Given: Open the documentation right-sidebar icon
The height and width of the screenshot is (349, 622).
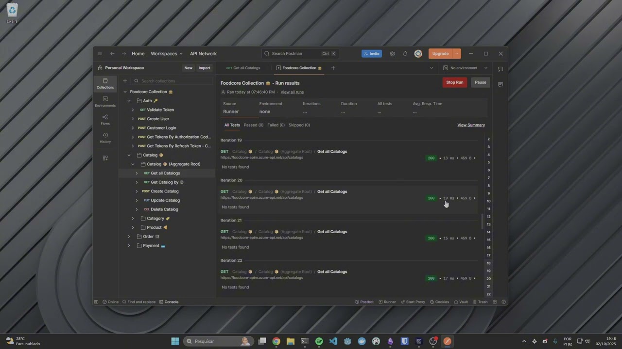Looking at the screenshot, I should pyautogui.click(x=501, y=69).
